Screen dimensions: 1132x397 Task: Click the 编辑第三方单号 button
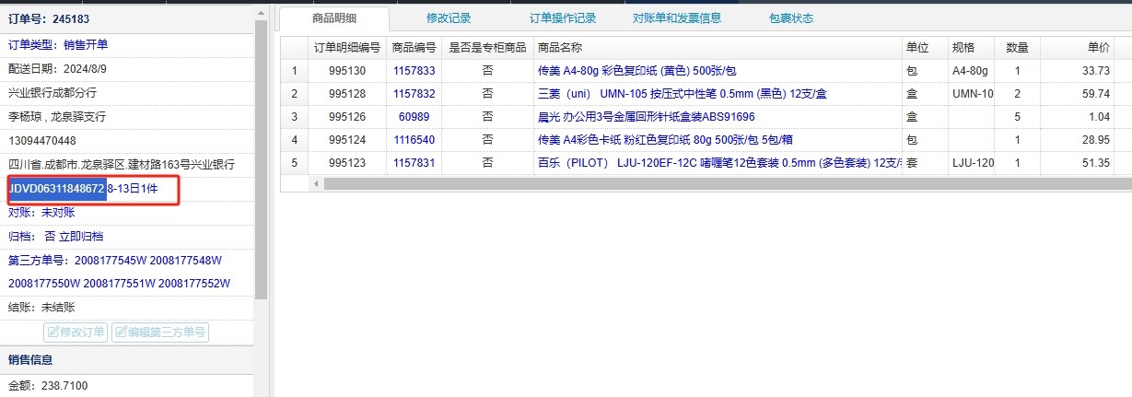point(160,333)
